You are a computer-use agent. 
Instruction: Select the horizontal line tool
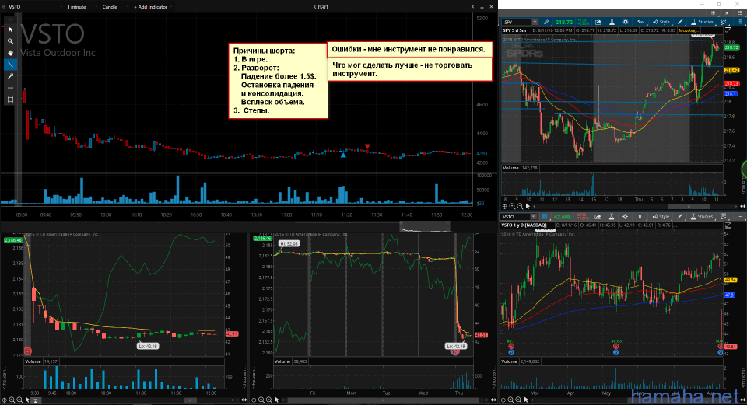click(x=10, y=88)
